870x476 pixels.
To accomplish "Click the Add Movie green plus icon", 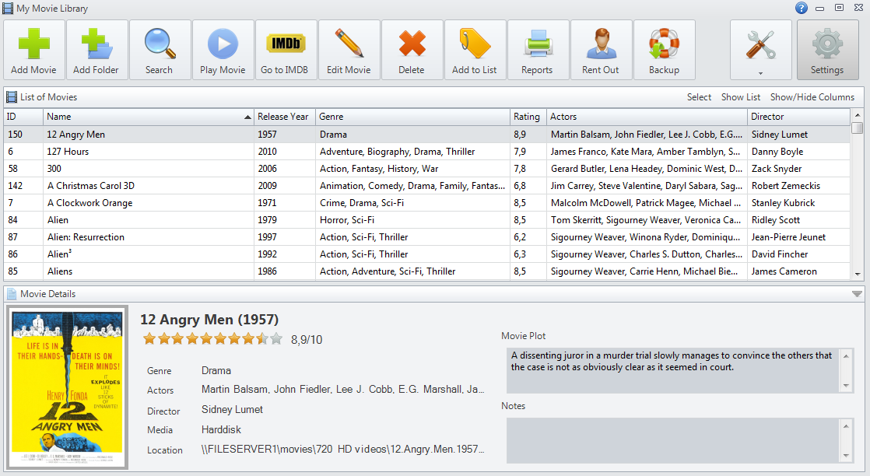I will coord(33,44).
